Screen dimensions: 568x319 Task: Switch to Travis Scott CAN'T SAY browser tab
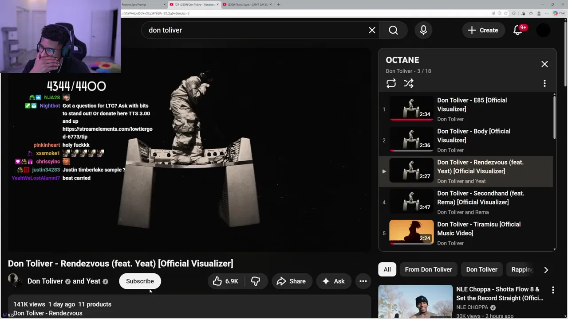pyautogui.click(x=247, y=4)
